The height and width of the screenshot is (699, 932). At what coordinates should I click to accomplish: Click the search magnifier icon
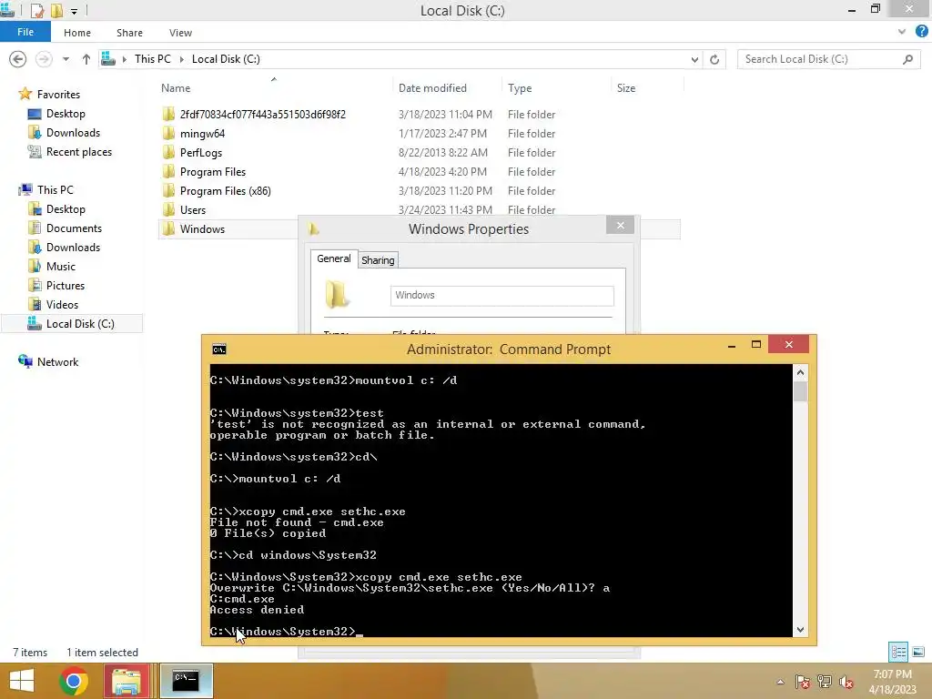tap(907, 59)
